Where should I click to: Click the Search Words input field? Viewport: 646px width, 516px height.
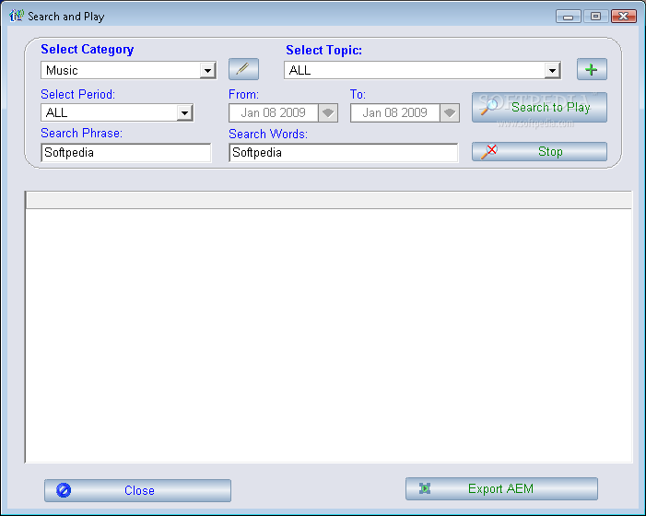(x=343, y=152)
